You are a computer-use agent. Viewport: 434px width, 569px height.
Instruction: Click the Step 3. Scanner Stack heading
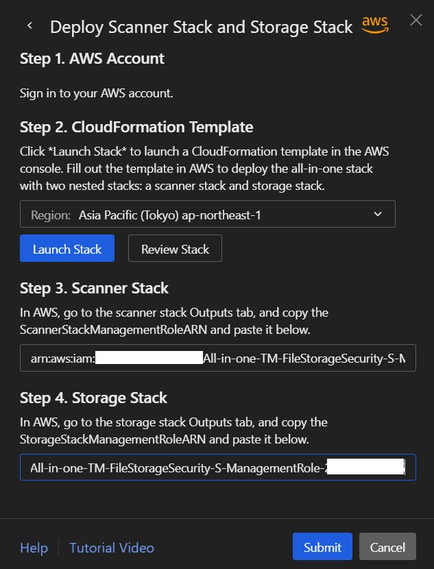(x=94, y=288)
